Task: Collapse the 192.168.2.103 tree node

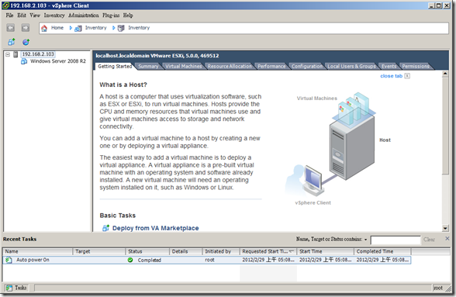Action: (x=8, y=54)
